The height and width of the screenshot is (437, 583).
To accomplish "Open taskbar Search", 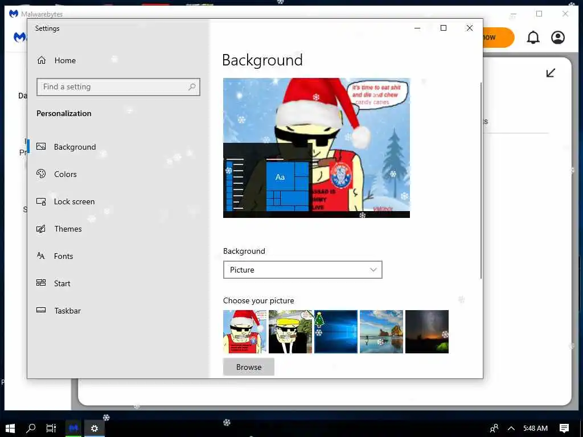I will coord(31,428).
